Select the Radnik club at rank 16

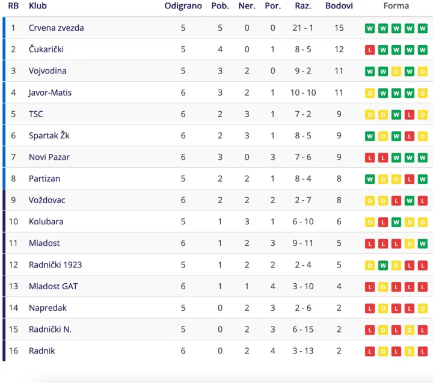coord(42,351)
